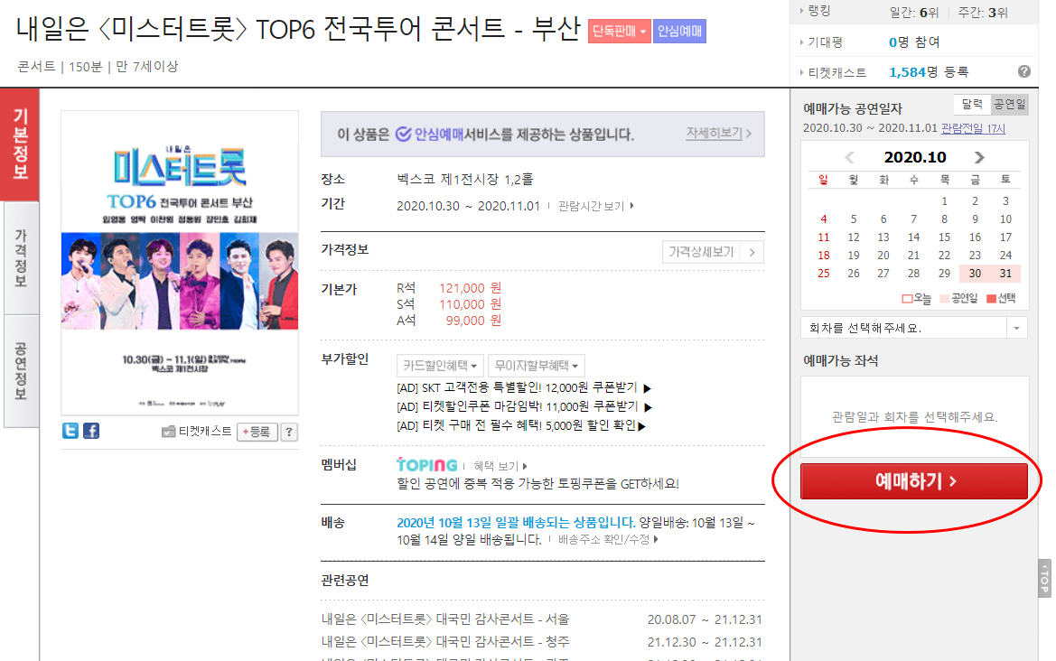The width and height of the screenshot is (1056, 661).
Task: Open the 단독판매 dropdown badge
Action: click(x=619, y=31)
